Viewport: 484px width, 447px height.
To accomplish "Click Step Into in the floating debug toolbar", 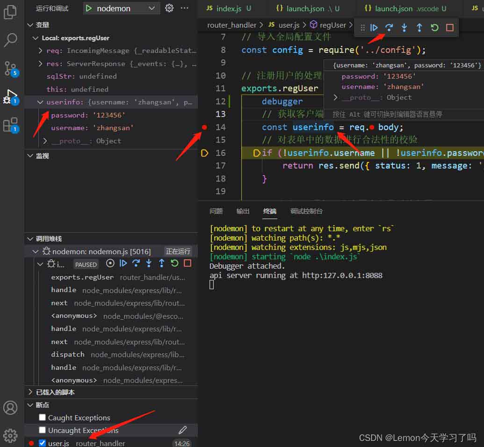I will click(404, 28).
